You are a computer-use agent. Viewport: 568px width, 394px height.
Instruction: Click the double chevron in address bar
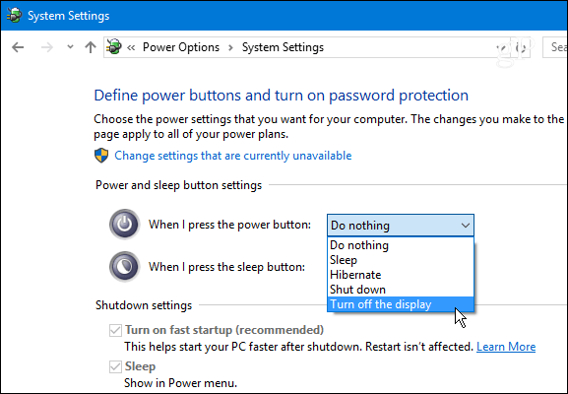click(131, 47)
